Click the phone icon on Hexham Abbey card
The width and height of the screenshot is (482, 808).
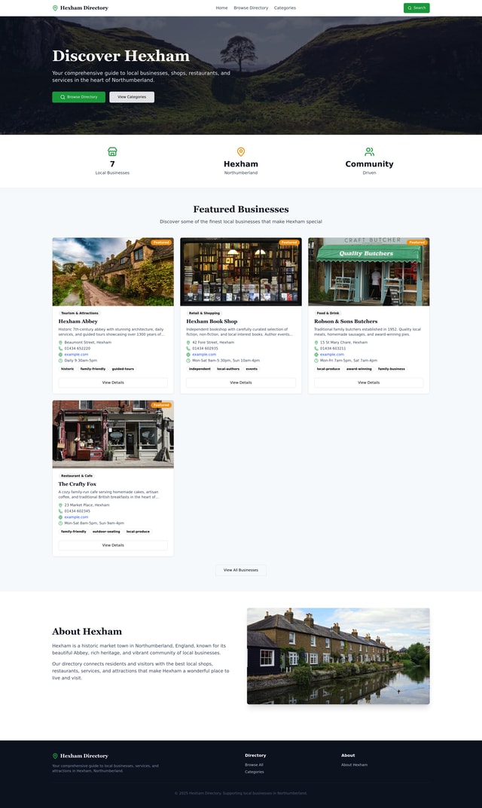60,349
